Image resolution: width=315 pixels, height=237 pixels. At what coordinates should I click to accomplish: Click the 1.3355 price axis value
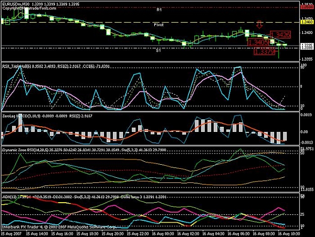click(x=307, y=60)
